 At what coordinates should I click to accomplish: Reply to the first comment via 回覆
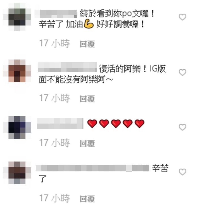pyautogui.click(x=87, y=44)
